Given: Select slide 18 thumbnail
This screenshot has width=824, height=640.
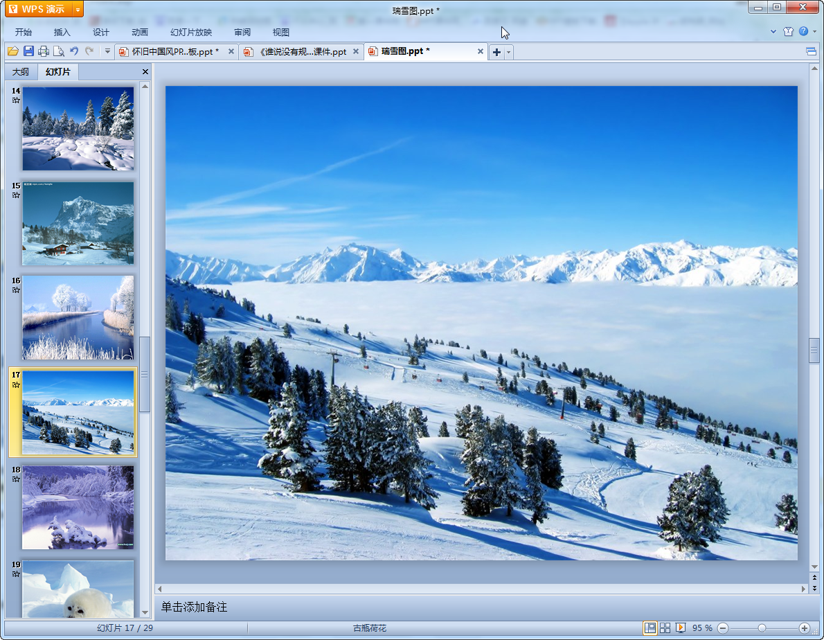Looking at the screenshot, I should [78, 508].
